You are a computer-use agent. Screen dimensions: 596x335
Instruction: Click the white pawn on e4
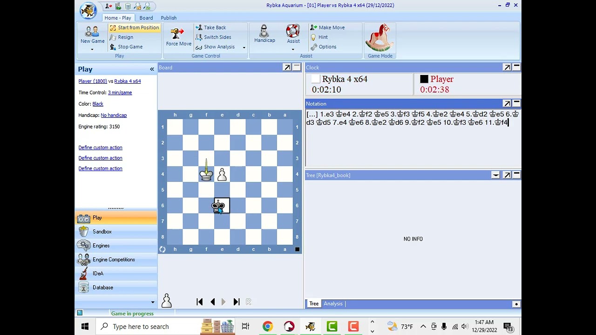pyautogui.click(x=222, y=174)
